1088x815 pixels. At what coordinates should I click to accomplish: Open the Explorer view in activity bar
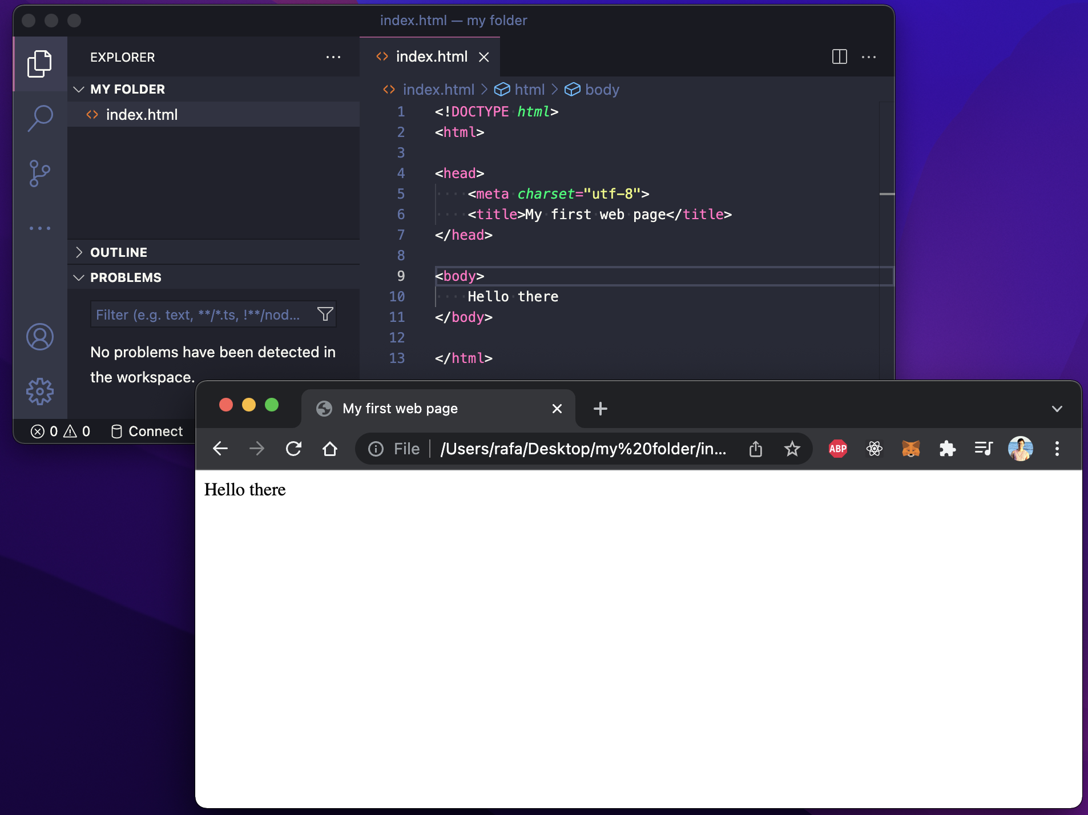pos(39,63)
